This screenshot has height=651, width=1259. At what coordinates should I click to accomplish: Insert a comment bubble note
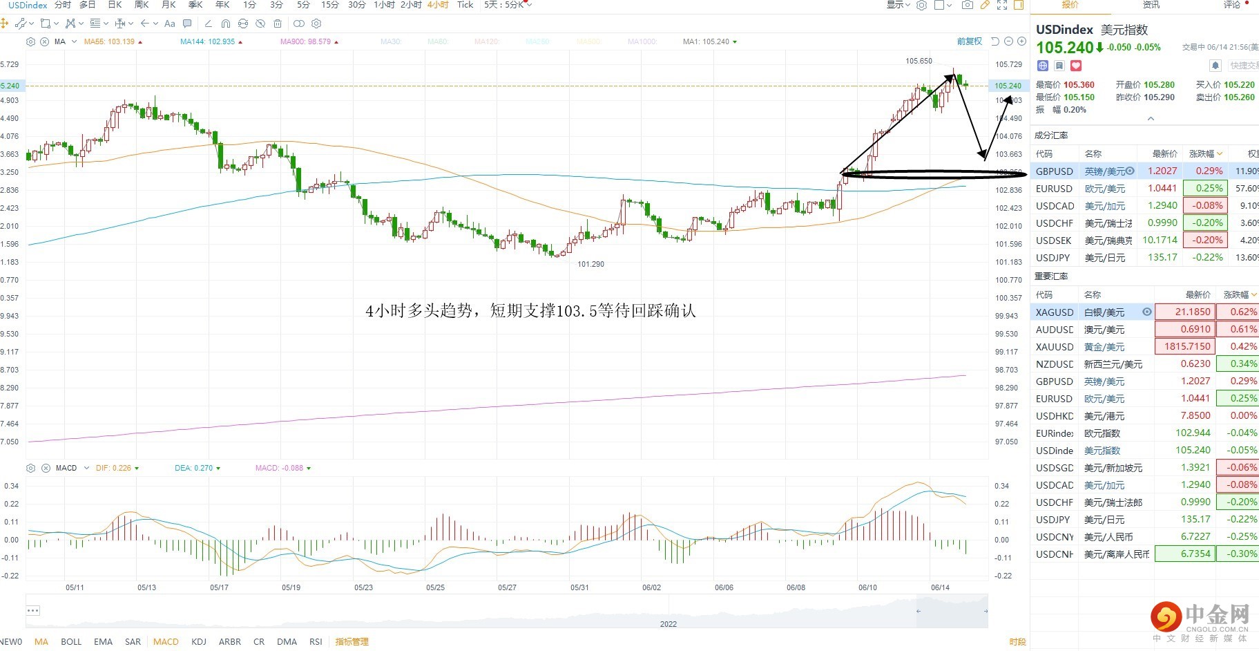click(187, 23)
